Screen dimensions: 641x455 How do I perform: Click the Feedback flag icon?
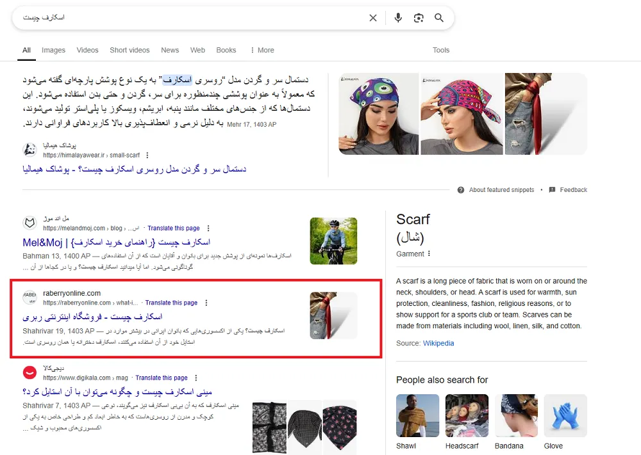[x=553, y=190]
